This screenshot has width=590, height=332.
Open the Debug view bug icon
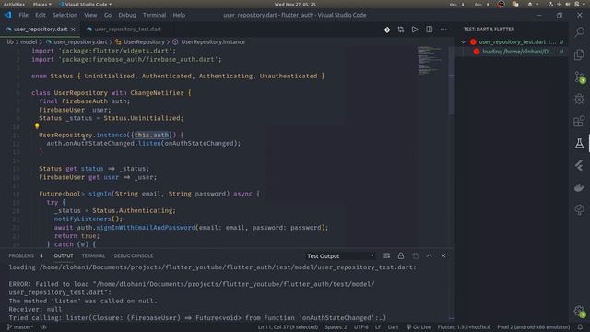(x=580, y=99)
